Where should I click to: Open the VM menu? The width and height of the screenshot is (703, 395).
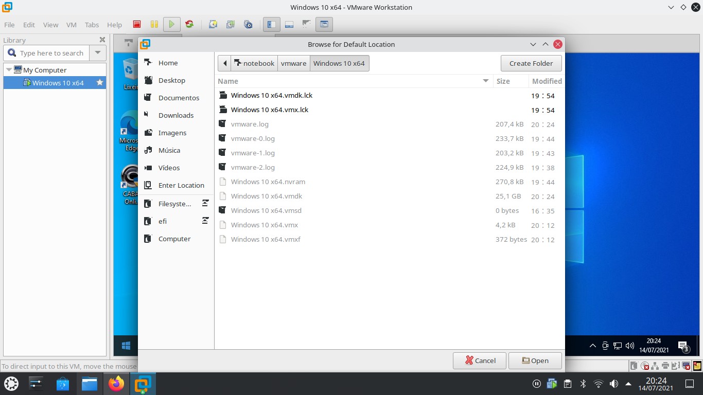[72, 25]
